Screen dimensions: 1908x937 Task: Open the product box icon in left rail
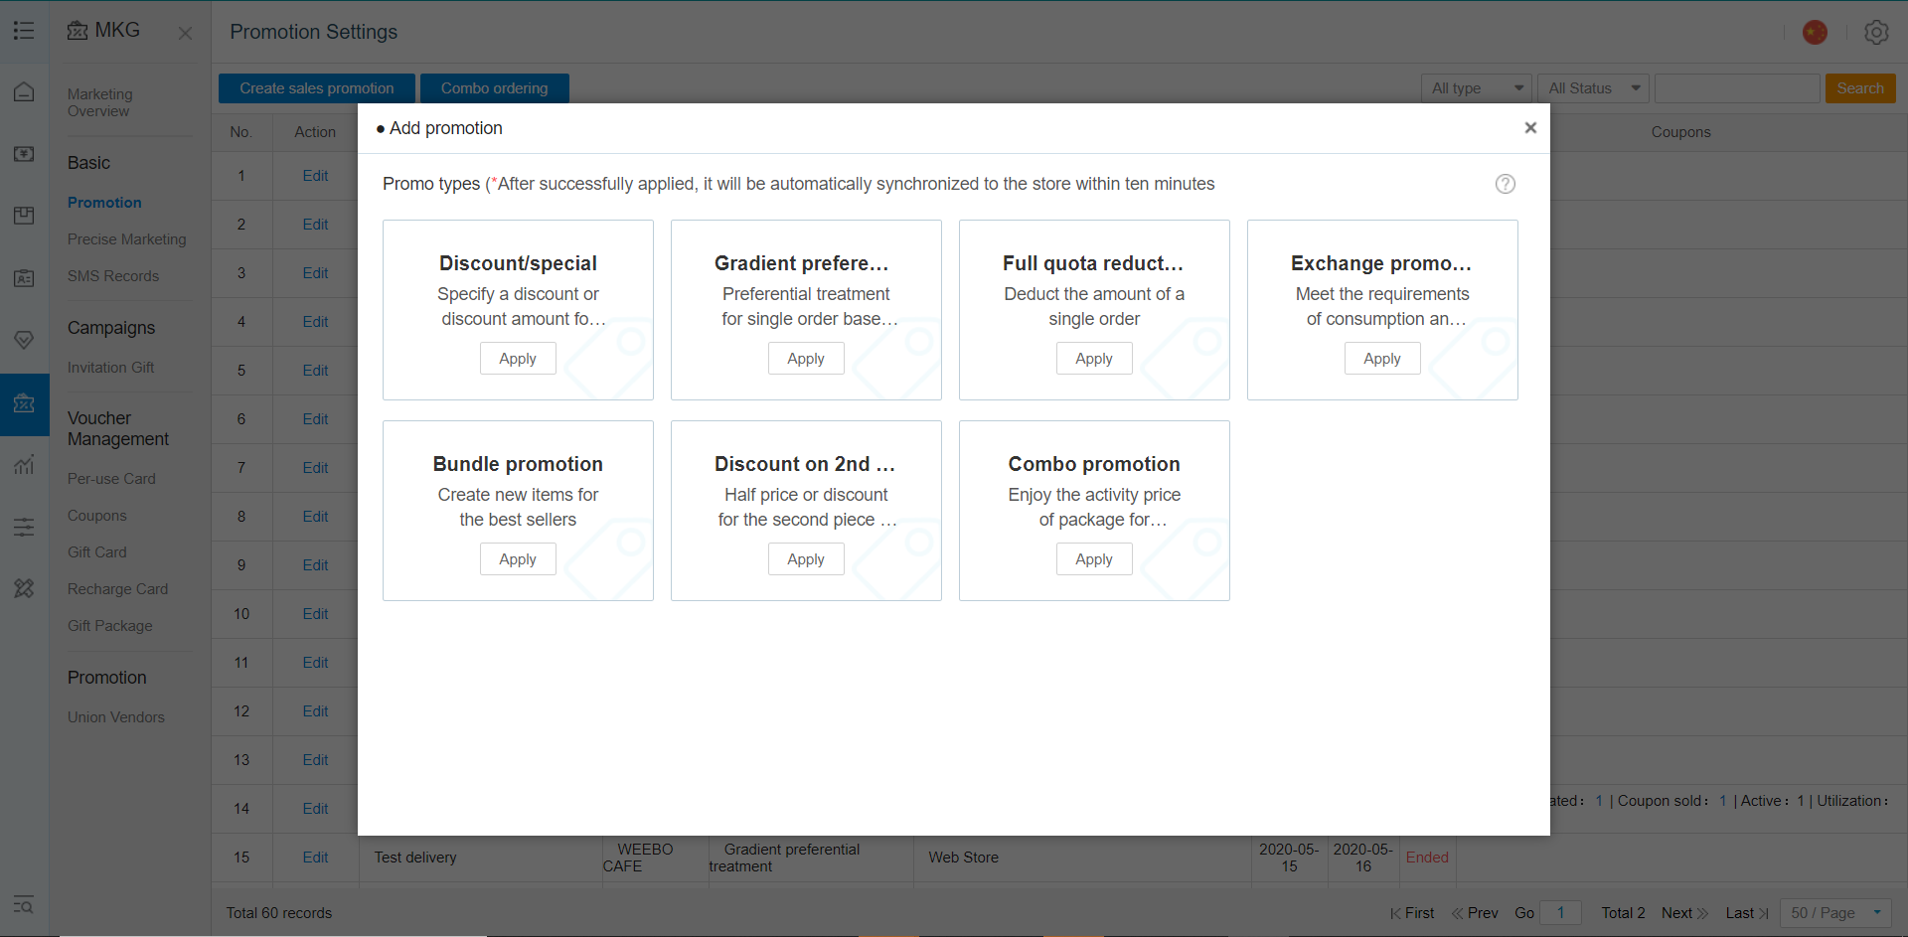tap(24, 216)
